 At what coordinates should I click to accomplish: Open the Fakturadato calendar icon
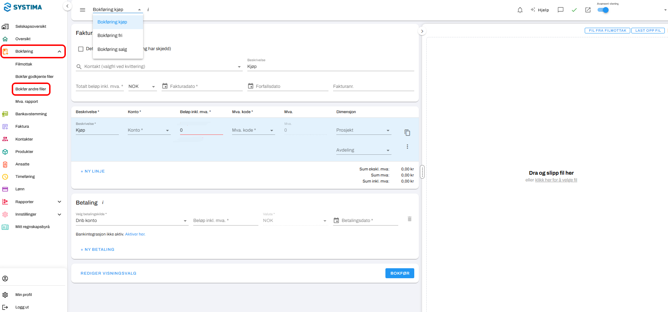pos(165,86)
